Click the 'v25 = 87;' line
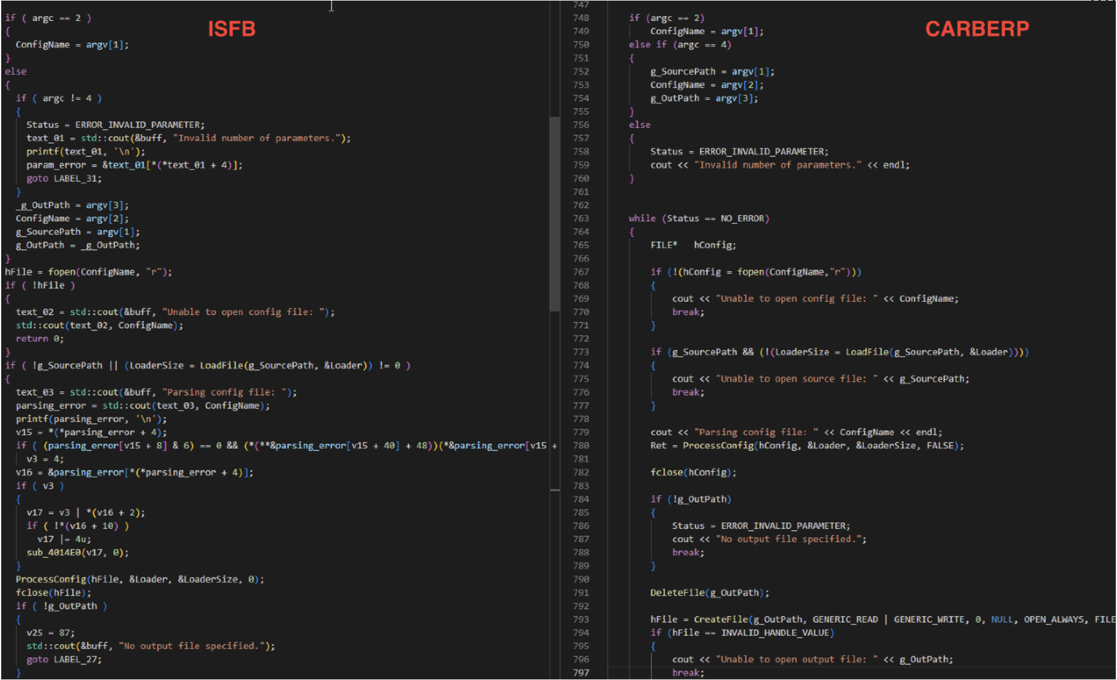Image resolution: width=1117 pixels, height=680 pixels. tap(51, 633)
